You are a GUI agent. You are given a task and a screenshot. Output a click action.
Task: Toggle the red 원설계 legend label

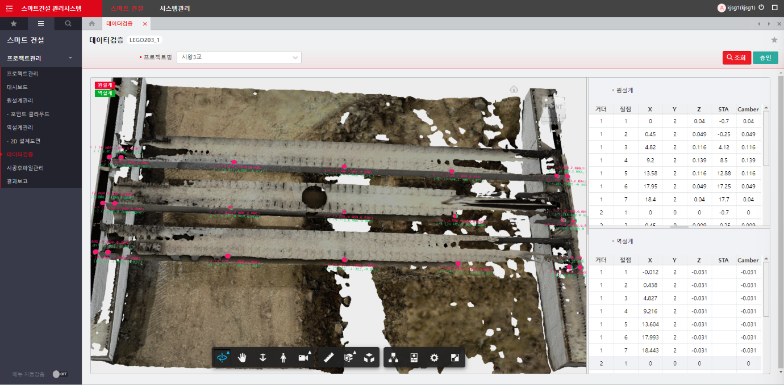(105, 85)
